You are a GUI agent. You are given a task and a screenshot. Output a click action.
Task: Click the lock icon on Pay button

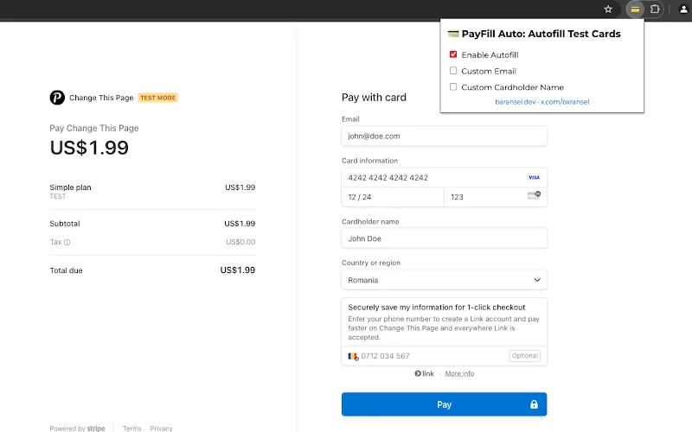point(534,404)
